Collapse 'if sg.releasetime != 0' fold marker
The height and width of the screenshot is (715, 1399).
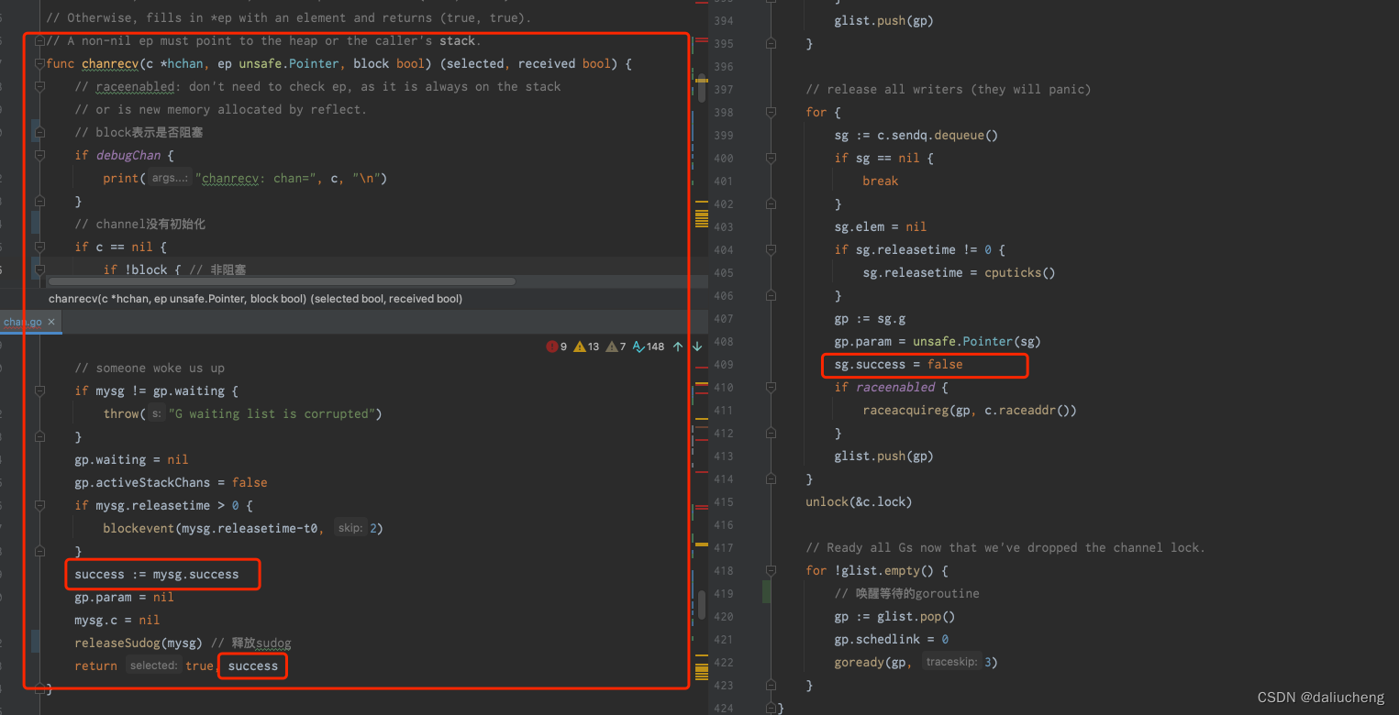(x=772, y=249)
